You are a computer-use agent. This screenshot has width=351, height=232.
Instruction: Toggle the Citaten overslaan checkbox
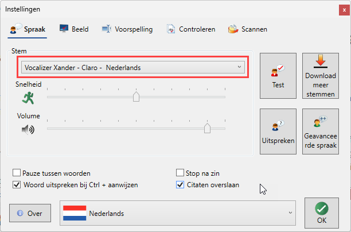tap(180, 185)
